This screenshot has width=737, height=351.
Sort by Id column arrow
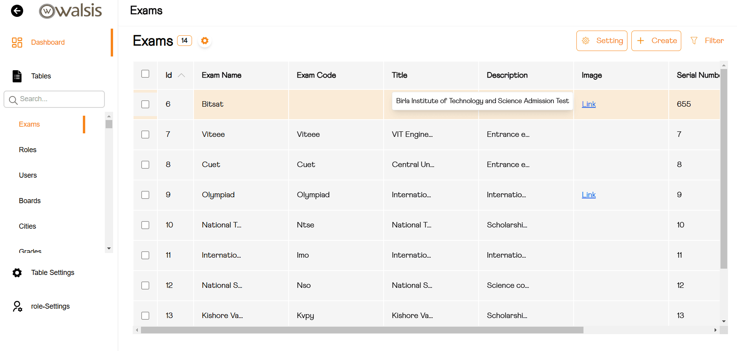(x=181, y=75)
